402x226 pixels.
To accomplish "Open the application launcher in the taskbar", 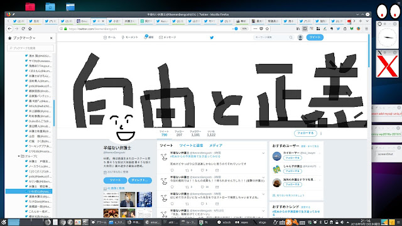I will click(3, 222).
